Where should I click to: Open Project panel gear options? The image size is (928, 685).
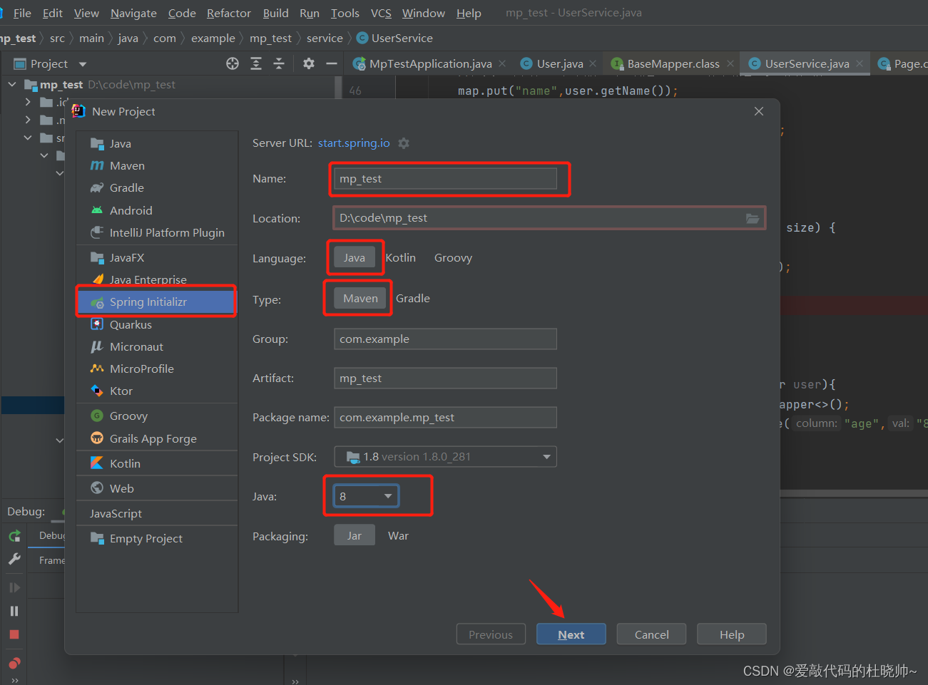tap(309, 63)
